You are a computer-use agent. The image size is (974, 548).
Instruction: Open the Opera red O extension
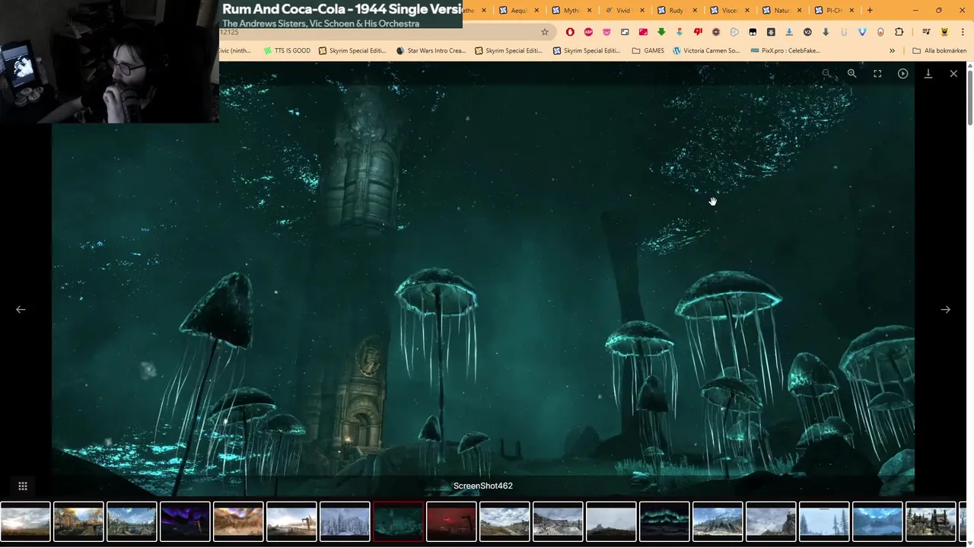(570, 32)
